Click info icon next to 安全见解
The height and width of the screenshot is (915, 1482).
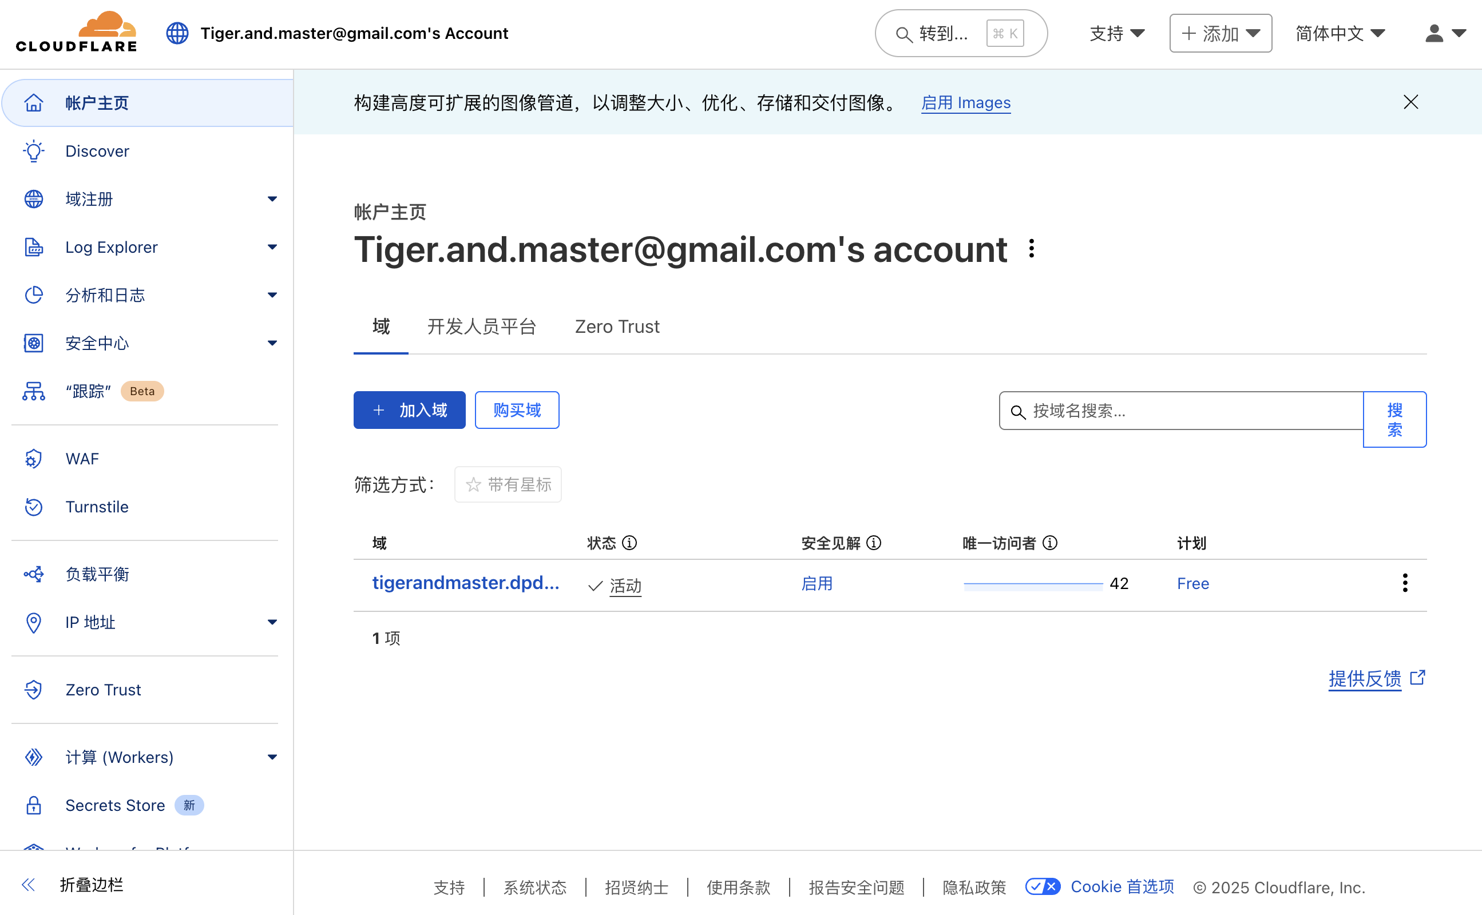point(874,543)
